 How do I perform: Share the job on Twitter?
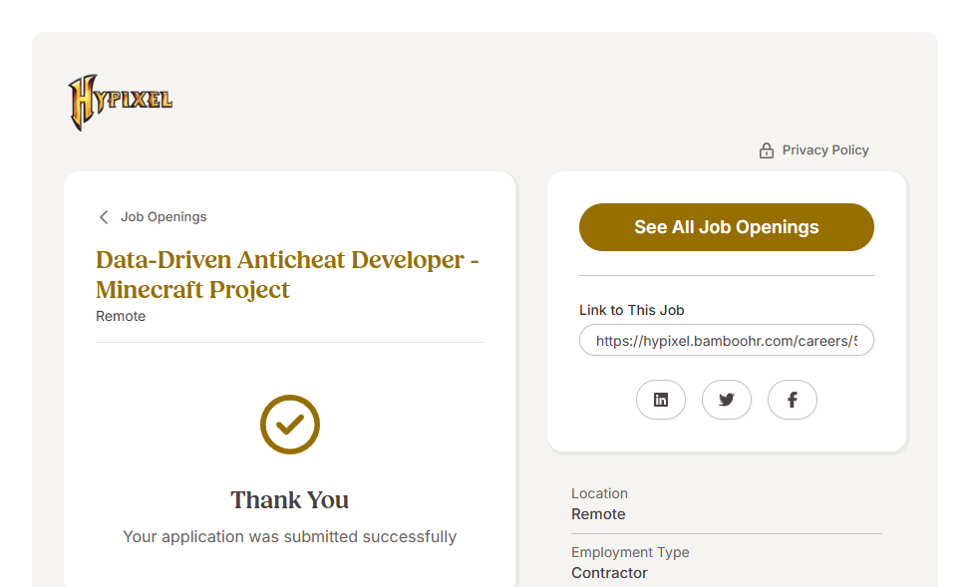[727, 400]
